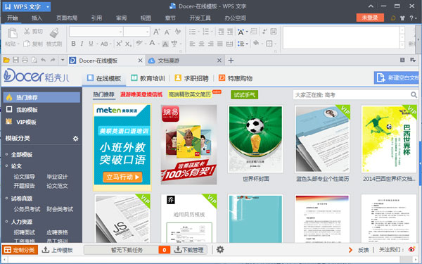422x264 pixels.
Task: Click the Redo arrow icon
Action: coord(53,60)
